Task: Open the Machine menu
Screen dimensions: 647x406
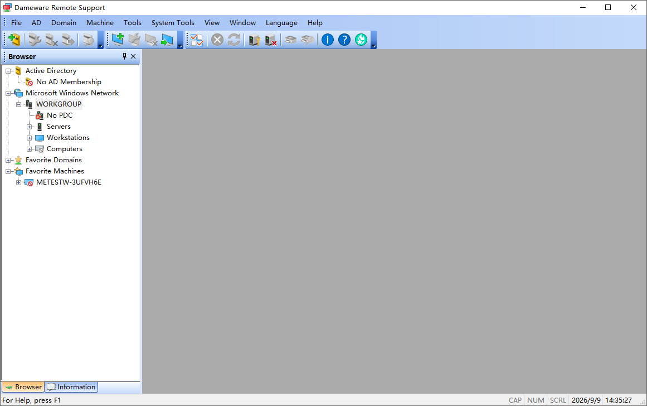Action: (100, 23)
